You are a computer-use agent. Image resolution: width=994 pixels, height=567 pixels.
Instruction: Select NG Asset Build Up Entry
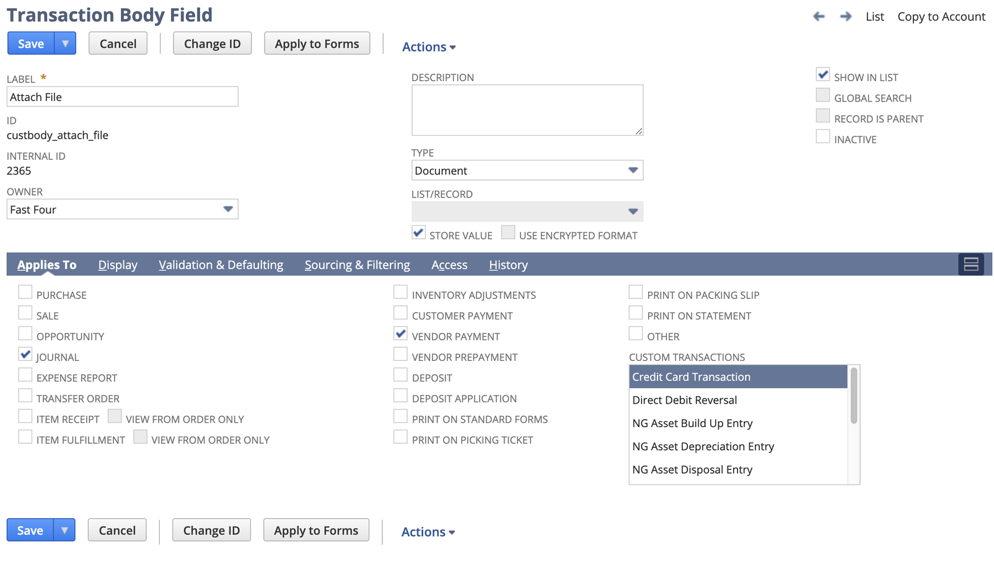[738, 423]
